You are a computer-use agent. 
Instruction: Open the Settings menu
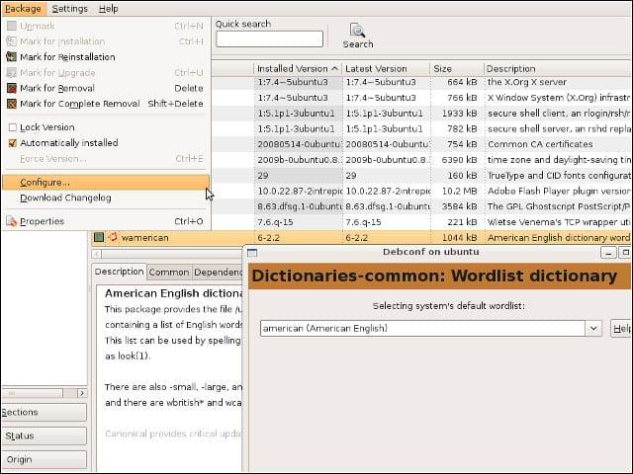[x=70, y=9]
